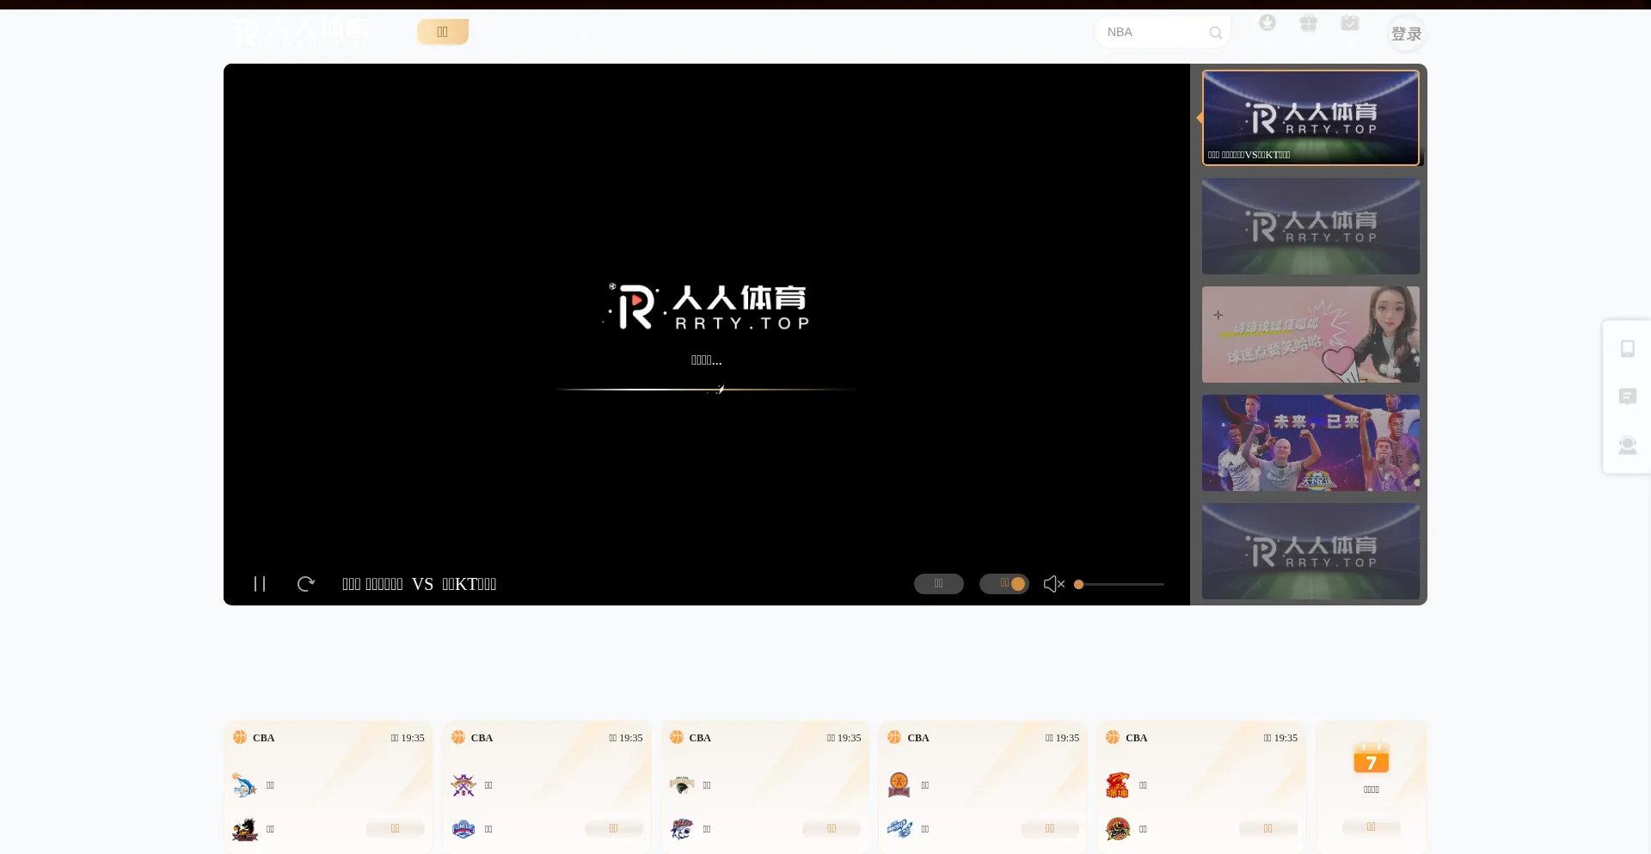Contact customer service via headset icon
The image size is (1651, 854).
[1628, 445]
